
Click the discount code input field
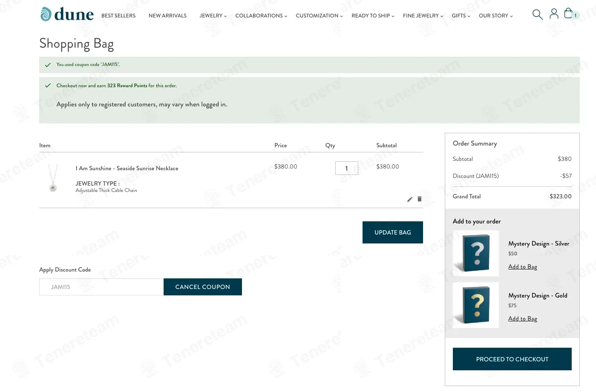(101, 287)
